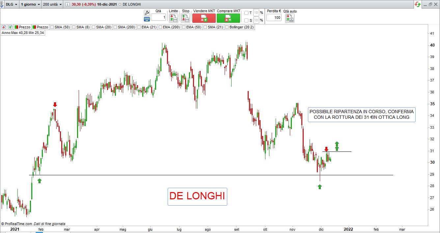Open the '1 giorno' timeframe dropdown
This screenshot has width=440, height=233.
tap(31, 5)
